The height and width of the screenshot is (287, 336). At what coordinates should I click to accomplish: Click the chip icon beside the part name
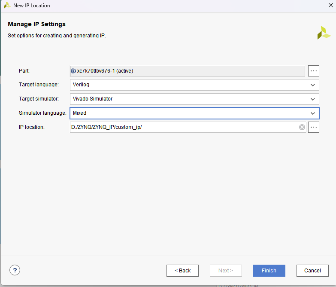click(73, 71)
